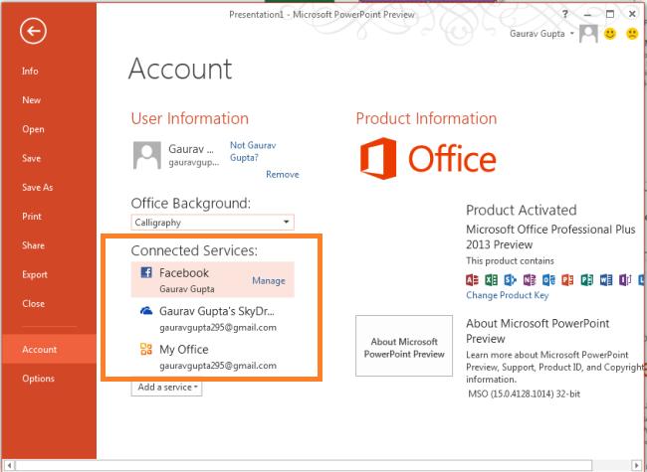This screenshot has height=472, width=647.
Task: Click the Word product icon
Action: (606, 280)
